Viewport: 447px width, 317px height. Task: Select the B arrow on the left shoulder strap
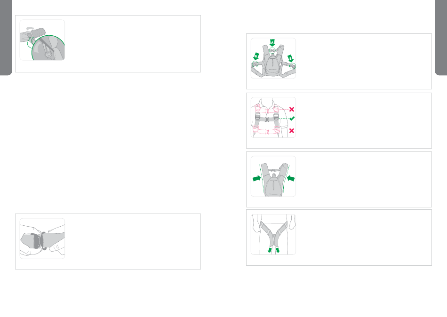pos(256,56)
